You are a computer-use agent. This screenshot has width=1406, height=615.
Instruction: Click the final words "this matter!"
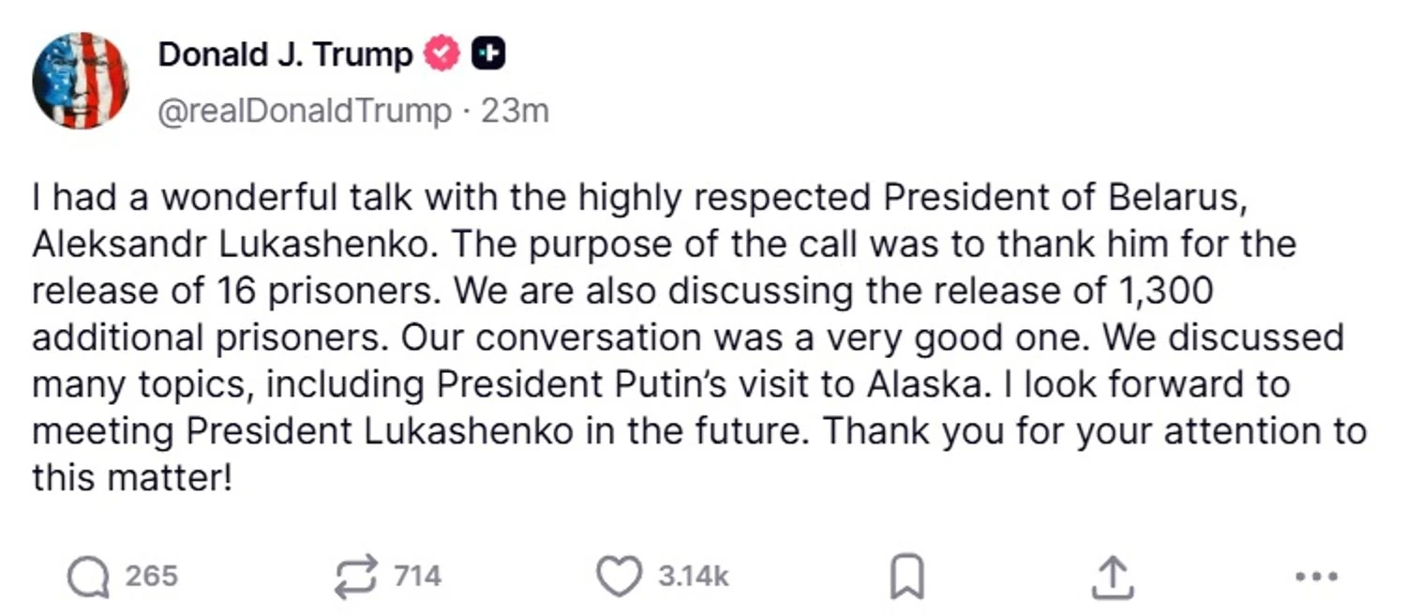point(131,478)
